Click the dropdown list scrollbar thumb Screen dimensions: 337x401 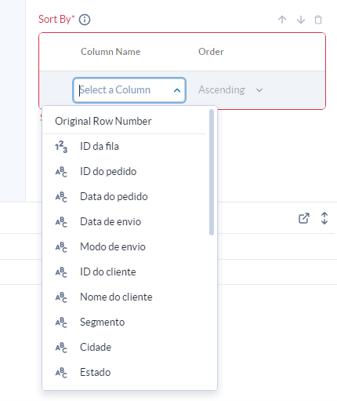pyautogui.click(x=212, y=172)
